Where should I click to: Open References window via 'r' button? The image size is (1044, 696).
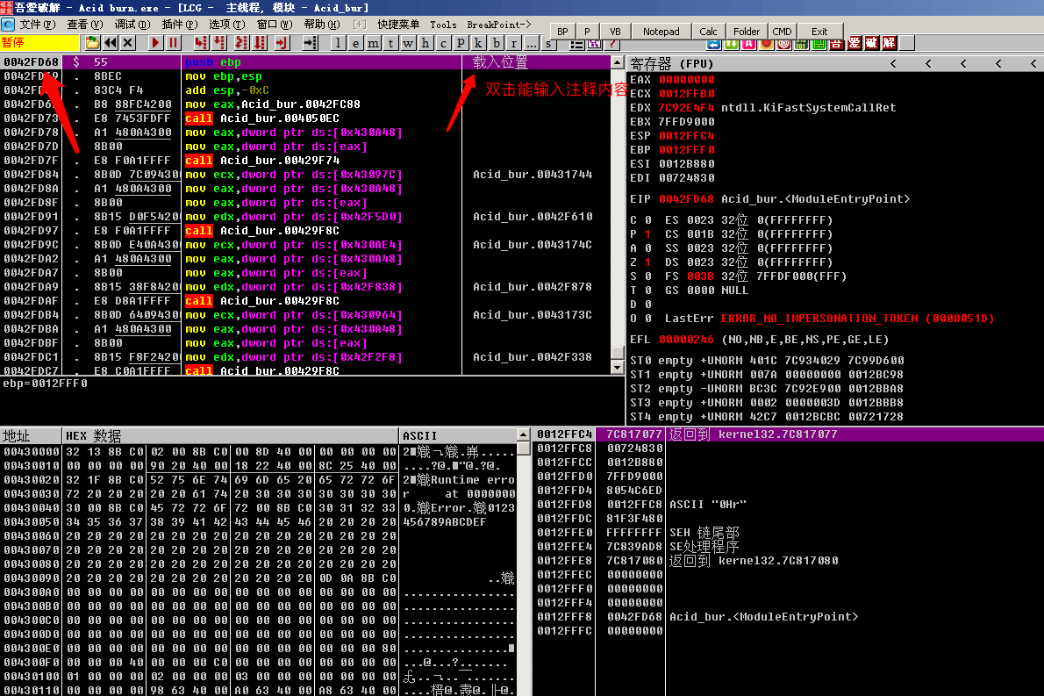[513, 43]
